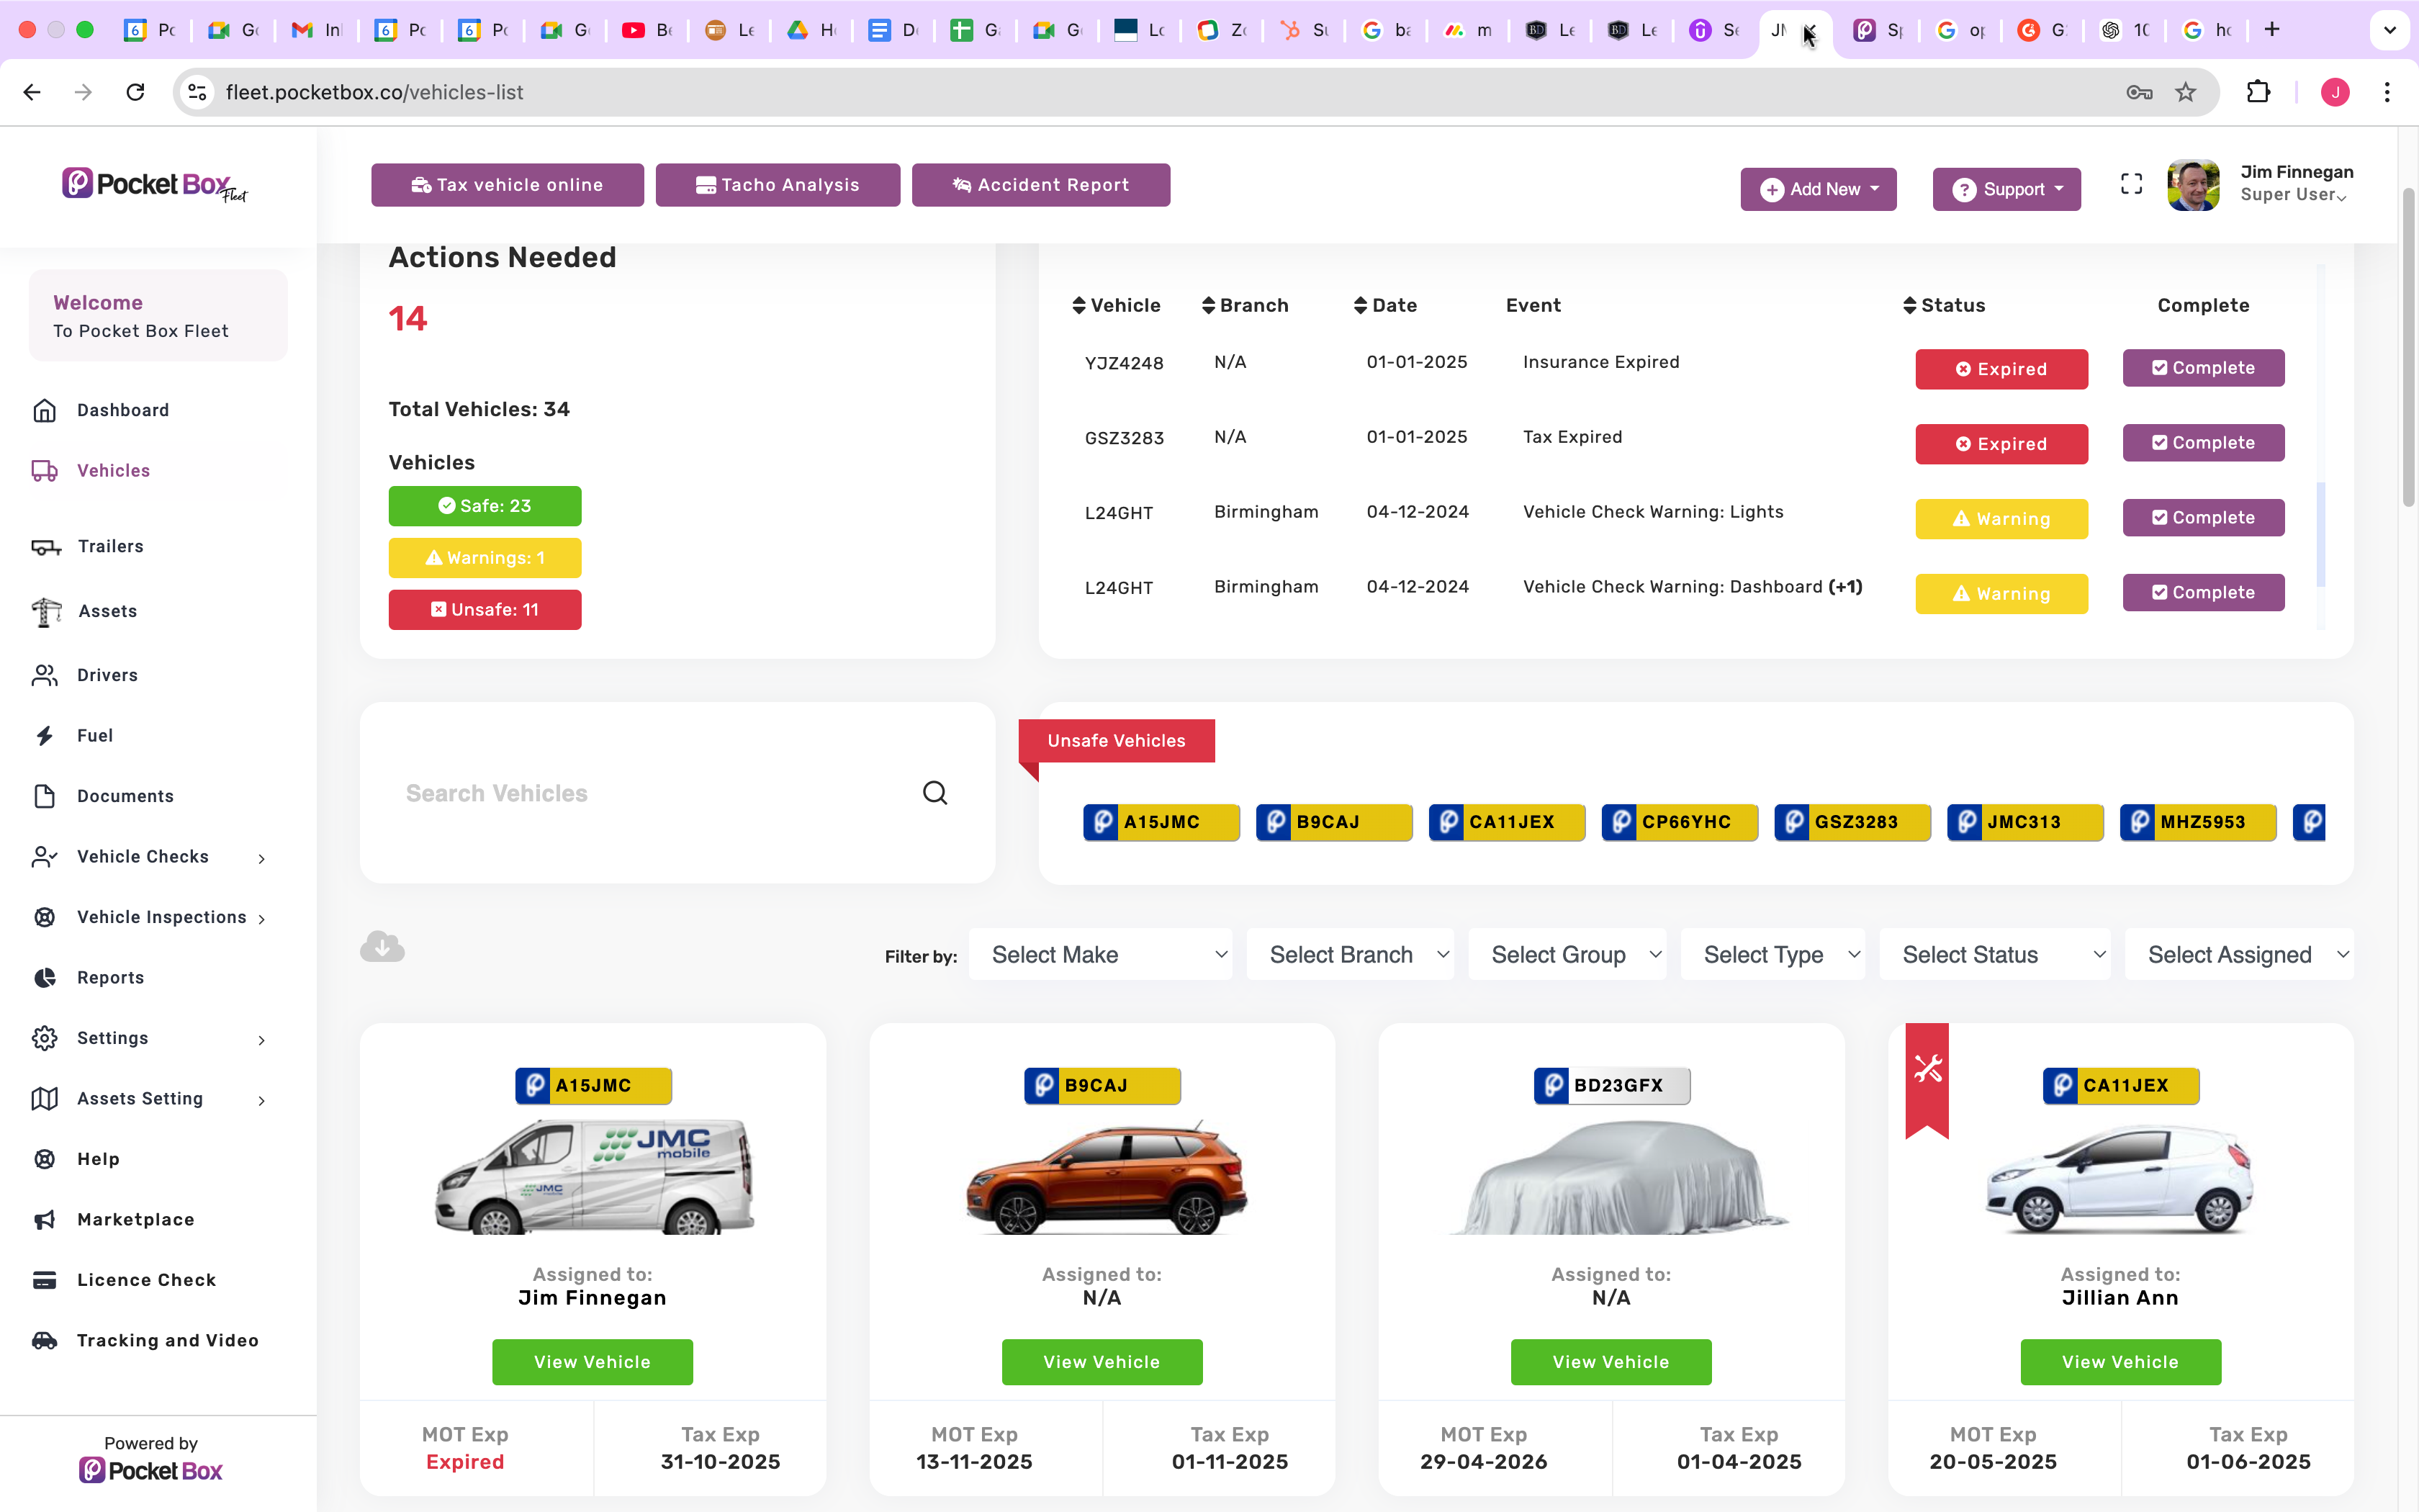Click View Vehicle for A15JMC
The image size is (2419, 1512).
tap(592, 1362)
